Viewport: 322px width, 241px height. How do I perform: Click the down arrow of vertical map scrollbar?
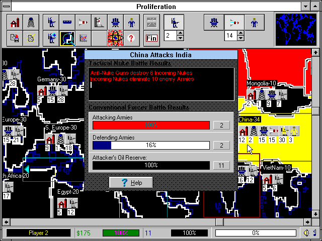pos(315,214)
